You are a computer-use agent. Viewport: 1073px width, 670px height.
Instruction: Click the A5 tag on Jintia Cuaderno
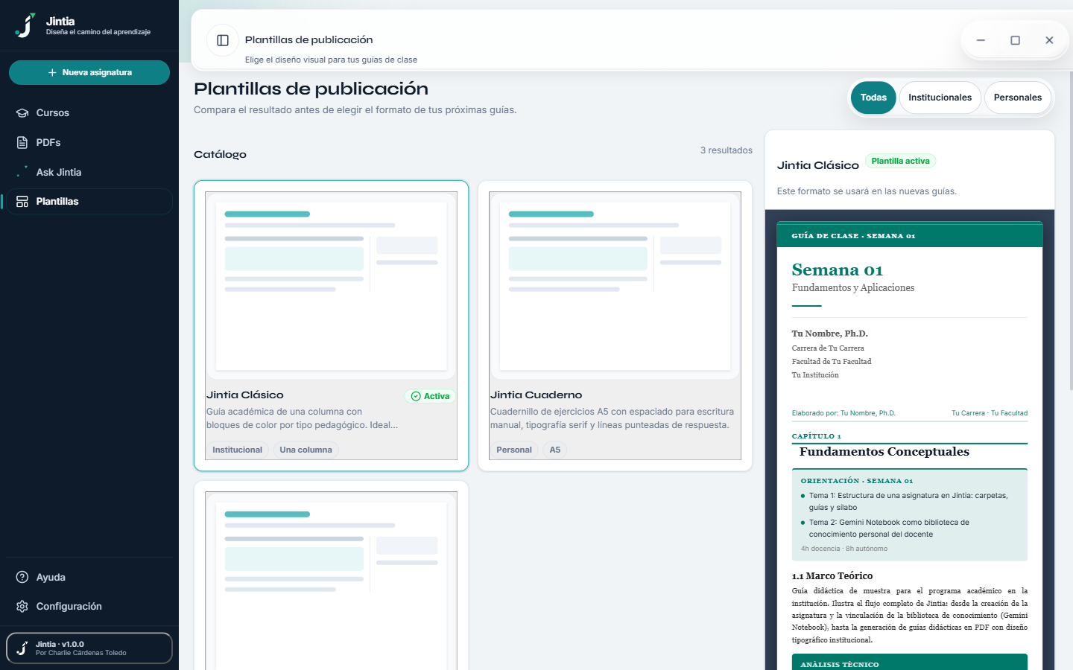tap(555, 450)
